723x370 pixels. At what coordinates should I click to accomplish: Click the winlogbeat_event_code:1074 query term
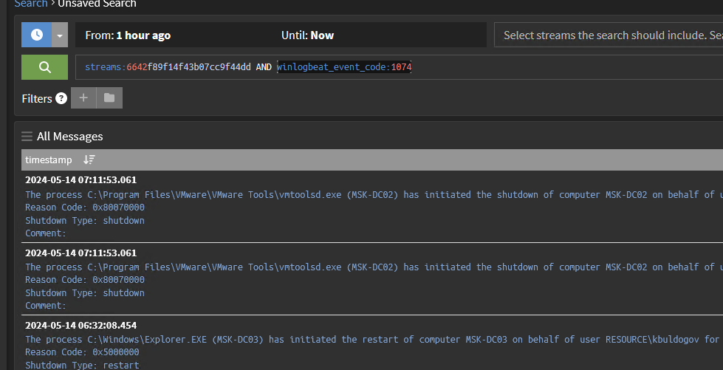[344, 67]
